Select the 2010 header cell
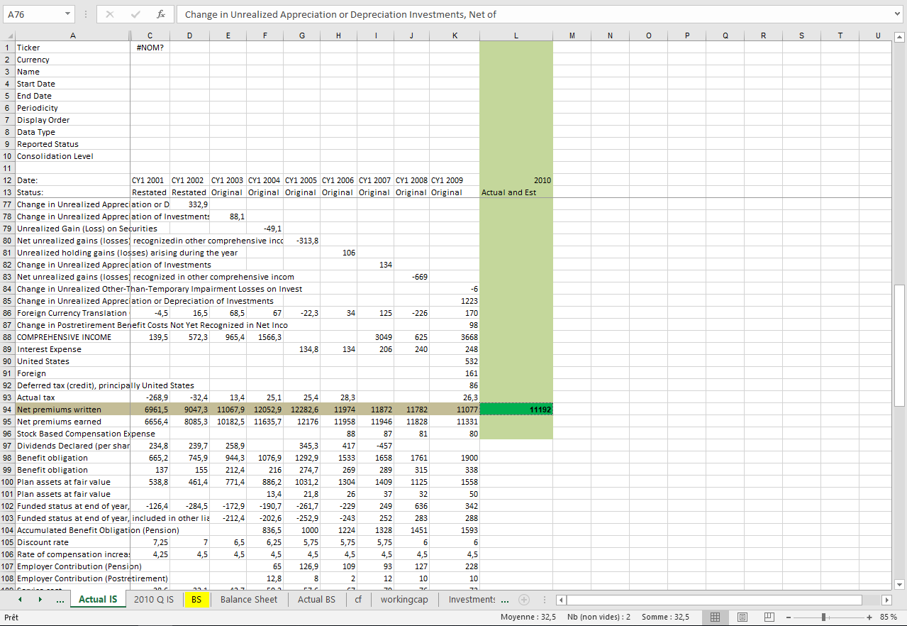907x626 pixels. point(516,180)
